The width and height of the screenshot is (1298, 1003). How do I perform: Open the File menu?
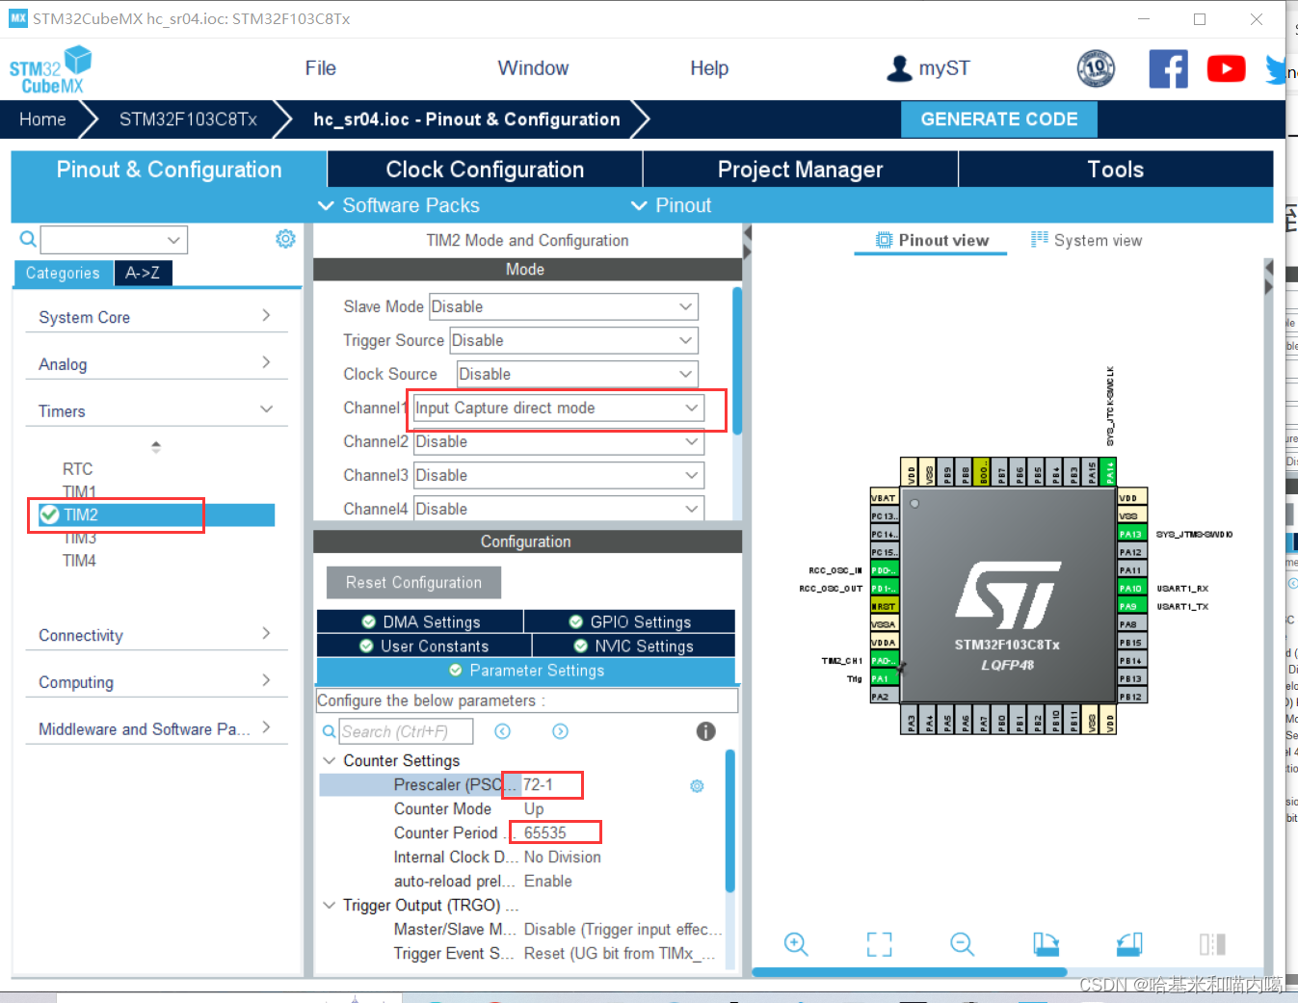320,68
